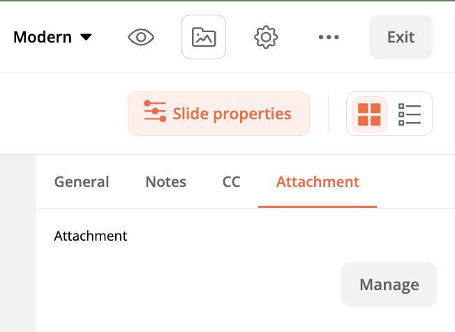
Task: Click the eye preview icon
Action: point(141,37)
